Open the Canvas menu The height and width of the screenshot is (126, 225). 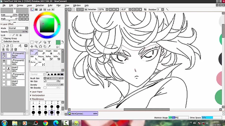20,6
